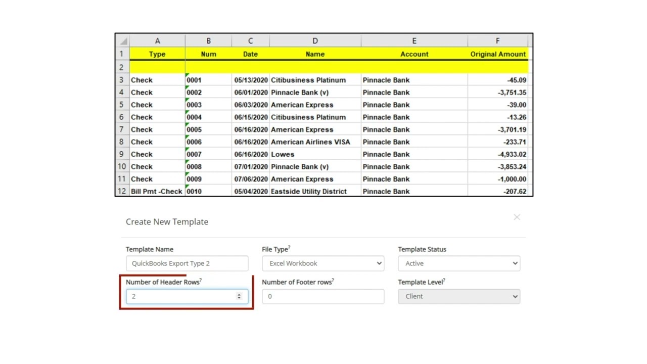Image resolution: width=647 pixels, height=364 pixels.
Task: Close the Create New Template dialog
Action: [517, 217]
